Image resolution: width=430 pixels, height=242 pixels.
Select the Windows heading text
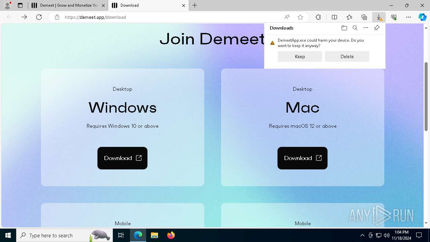coord(123,108)
